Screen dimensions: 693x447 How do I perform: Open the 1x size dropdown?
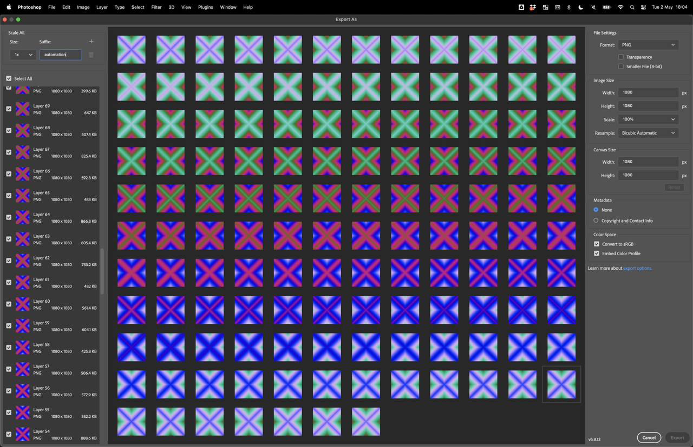click(23, 55)
